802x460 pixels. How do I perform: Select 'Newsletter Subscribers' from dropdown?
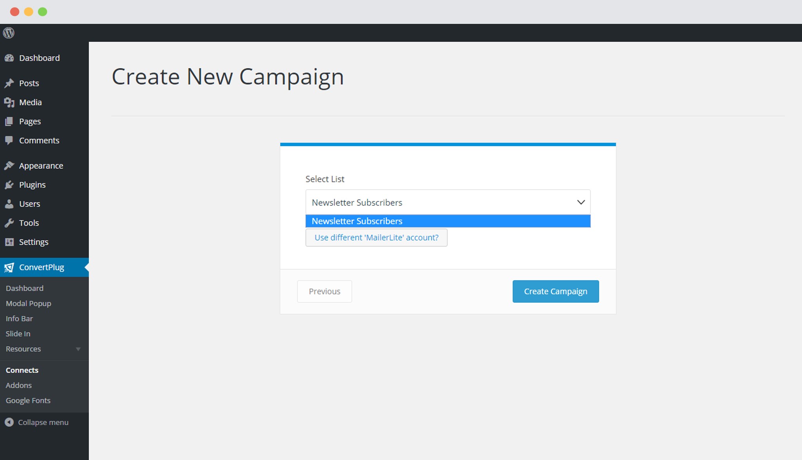tap(448, 221)
